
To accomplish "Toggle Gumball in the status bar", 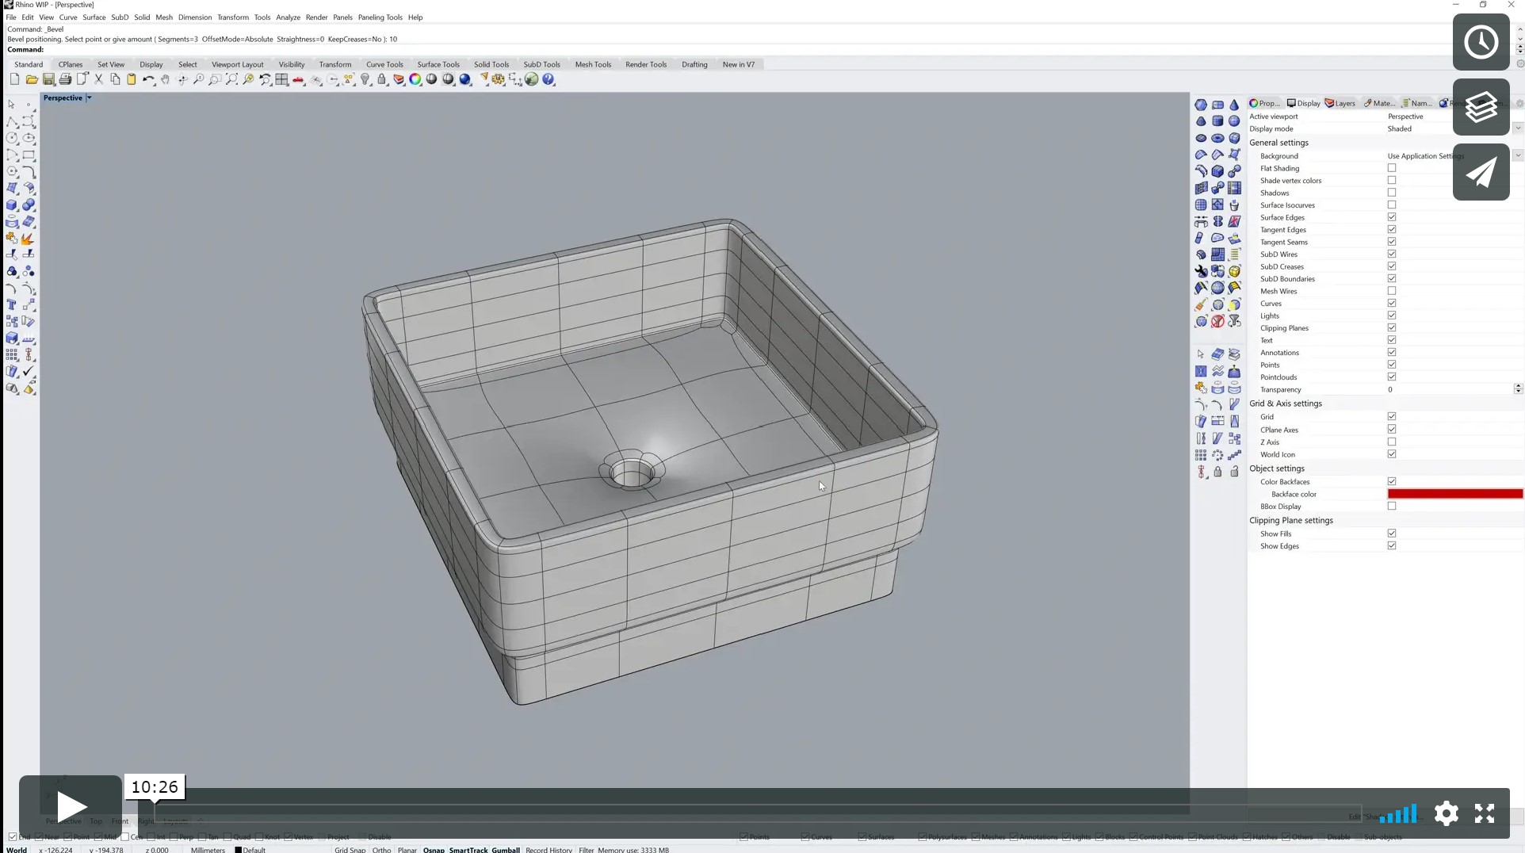I will [x=506, y=849].
